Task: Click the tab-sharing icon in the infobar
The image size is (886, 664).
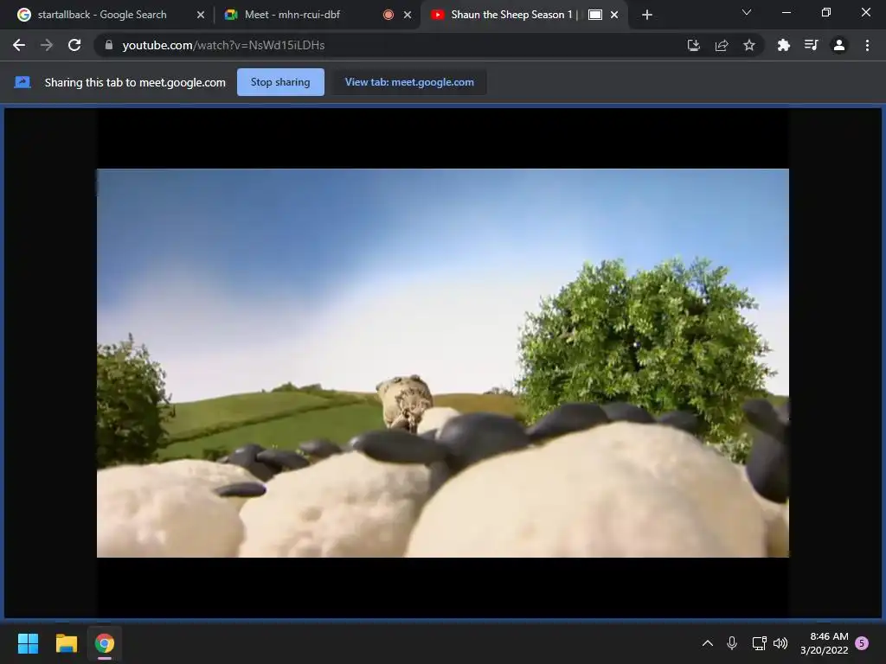Action: pos(22,82)
